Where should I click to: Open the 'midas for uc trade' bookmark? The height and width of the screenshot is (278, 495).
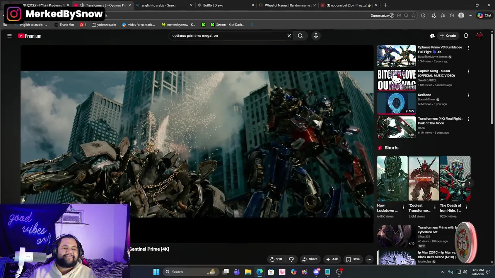coord(138,25)
